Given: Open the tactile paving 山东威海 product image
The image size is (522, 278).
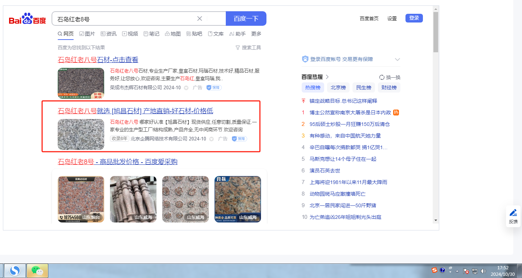Looking at the screenshot, I should pyautogui.click(x=185, y=199).
